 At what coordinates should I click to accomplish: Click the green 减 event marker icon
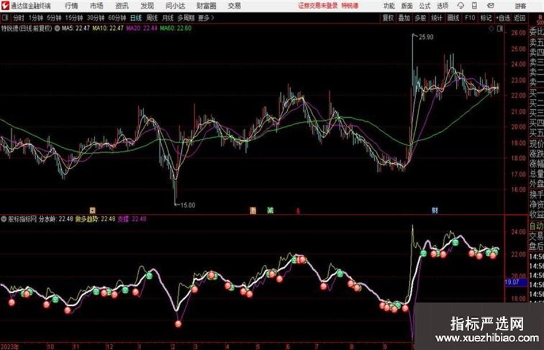pyautogui.click(x=270, y=210)
